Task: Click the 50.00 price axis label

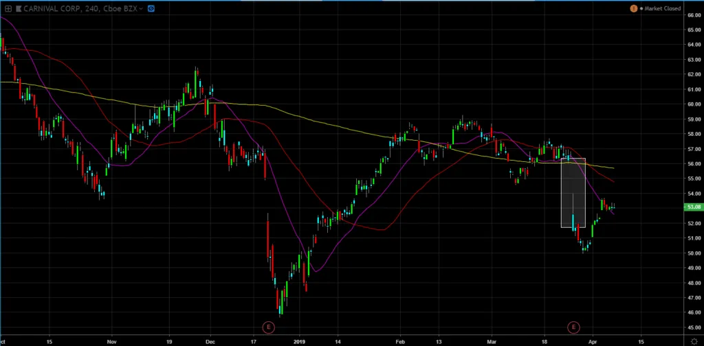Action: click(x=694, y=253)
